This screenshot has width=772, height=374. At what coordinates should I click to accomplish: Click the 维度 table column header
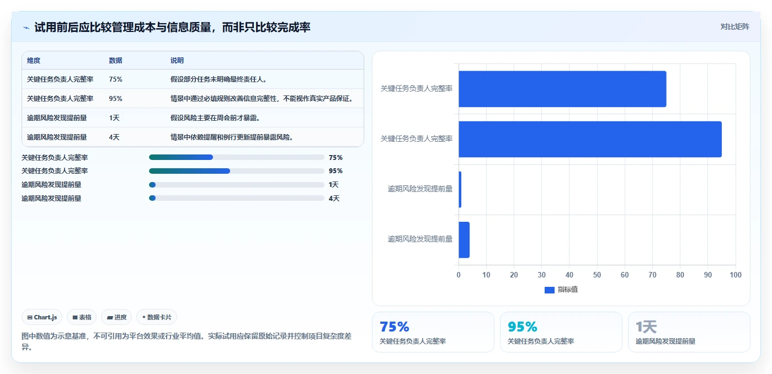pyautogui.click(x=34, y=61)
